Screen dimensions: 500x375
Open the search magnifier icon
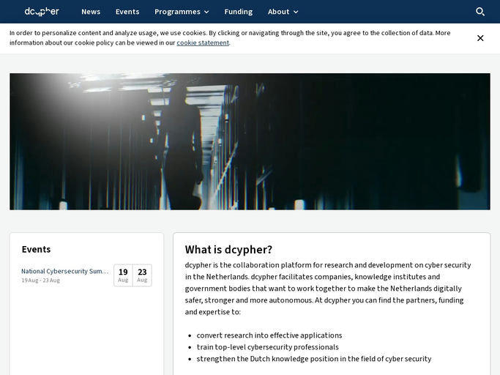[x=480, y=12]
